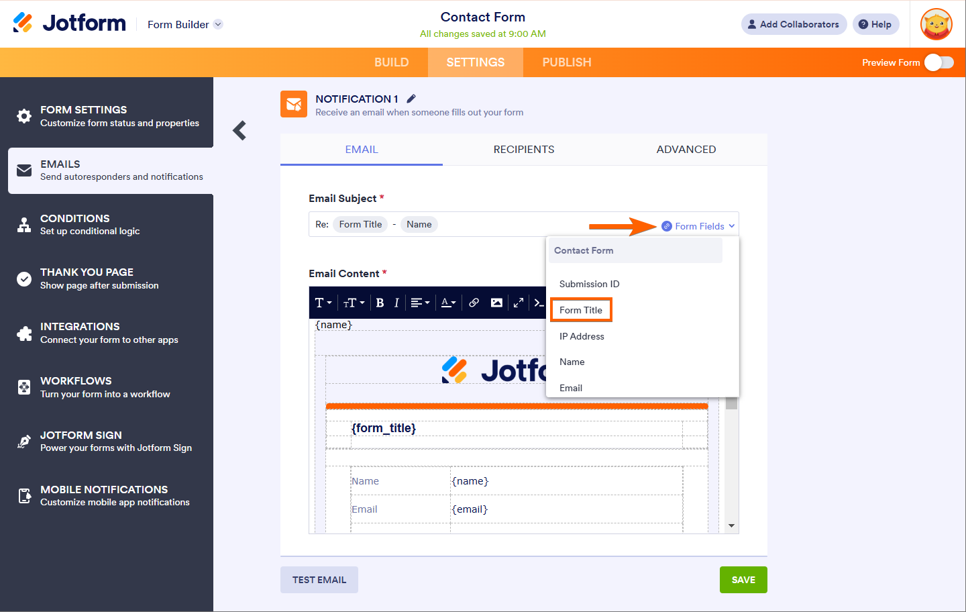Open the font family dropdown in editor
966x612 pixels.
click(323, 303)
